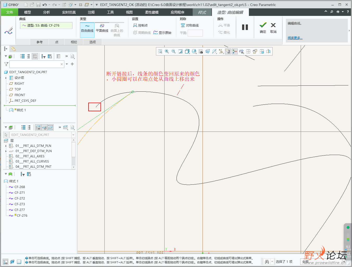Viewport: 352px width, 267px height.
Task: Click the tree columns display toggle icon
Action: (x=35, y=56)
